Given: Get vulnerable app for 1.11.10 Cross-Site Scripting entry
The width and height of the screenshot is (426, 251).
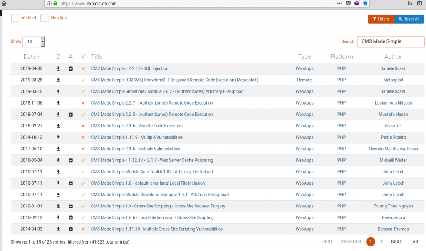Looking at the screenshot, I should pyautogui.click(x=71, y=229).
